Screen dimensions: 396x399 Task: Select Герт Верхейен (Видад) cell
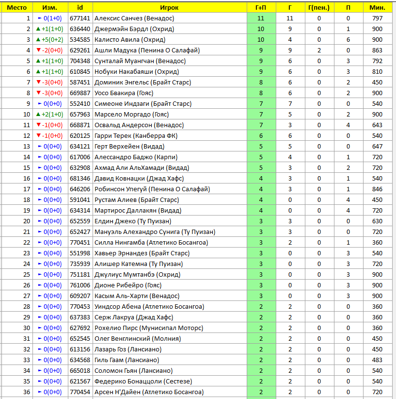(170, 147)
